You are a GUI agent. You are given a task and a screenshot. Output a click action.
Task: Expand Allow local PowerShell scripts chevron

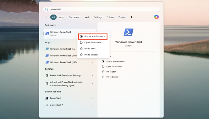[92, 84]
